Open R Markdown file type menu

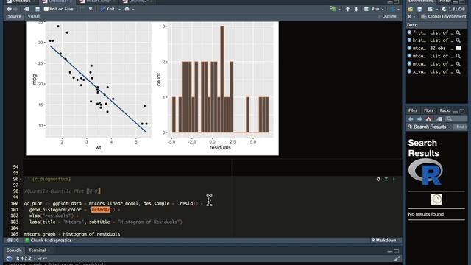coord(386,241)
